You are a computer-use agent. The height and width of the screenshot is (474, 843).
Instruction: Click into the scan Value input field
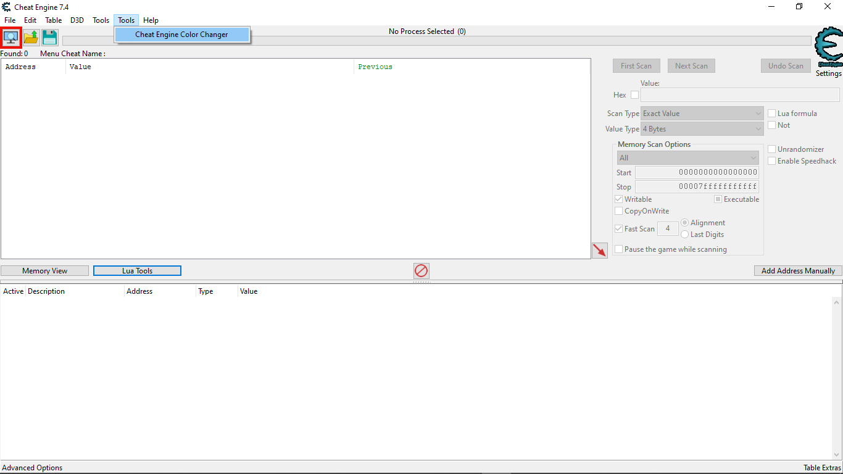point(740,95)
